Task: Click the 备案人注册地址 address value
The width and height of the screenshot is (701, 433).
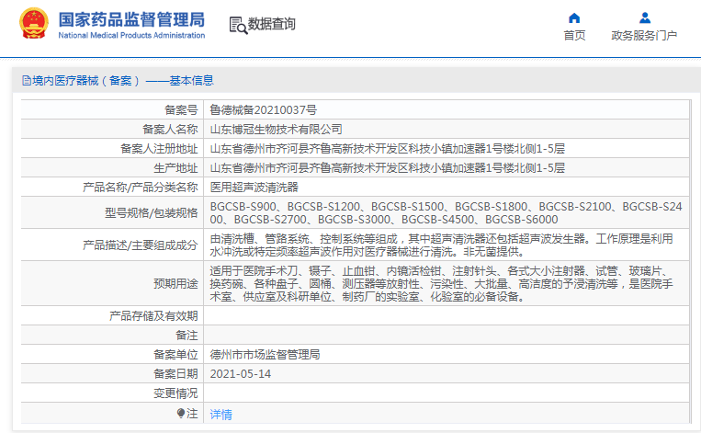Action: tap(387, 149)
